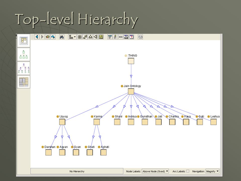This screenshot has height=181, width=241.
Task: Open the Node Labels dropdown
Action: [155, 171]
